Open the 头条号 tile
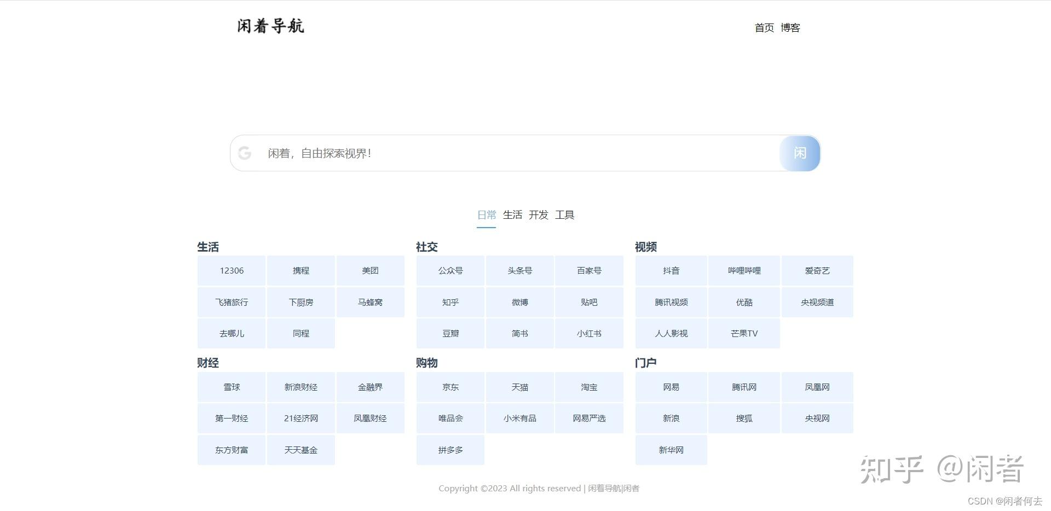The width and height of the screenshot is (1051, 511). point(520,271)
